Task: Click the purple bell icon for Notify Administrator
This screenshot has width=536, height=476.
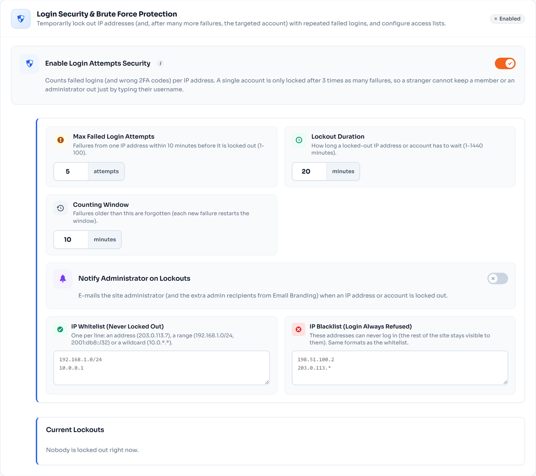Action: 63,279
